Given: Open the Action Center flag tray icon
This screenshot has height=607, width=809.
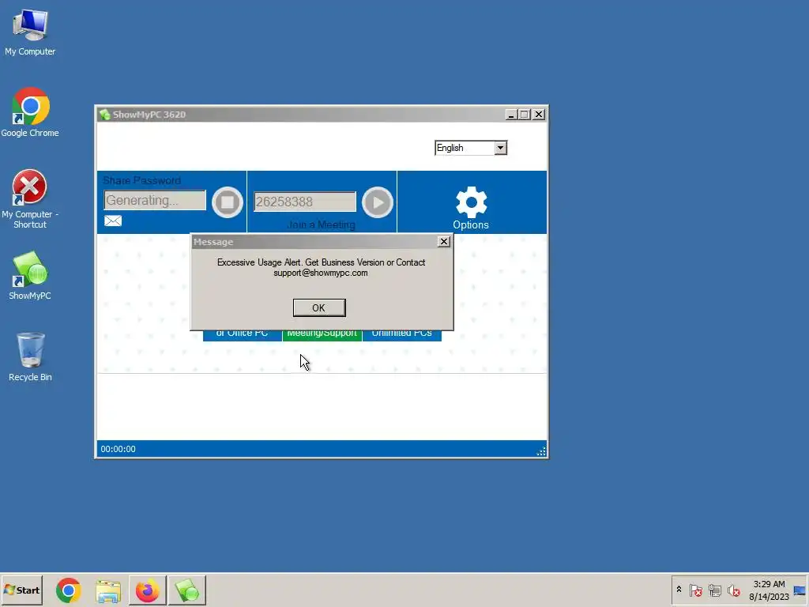Looking at the screenshot, I should tap(695, 590).
